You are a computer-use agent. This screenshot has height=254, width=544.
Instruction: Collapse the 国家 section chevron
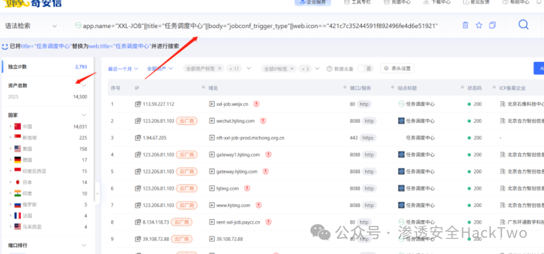[x=84, y=115]
